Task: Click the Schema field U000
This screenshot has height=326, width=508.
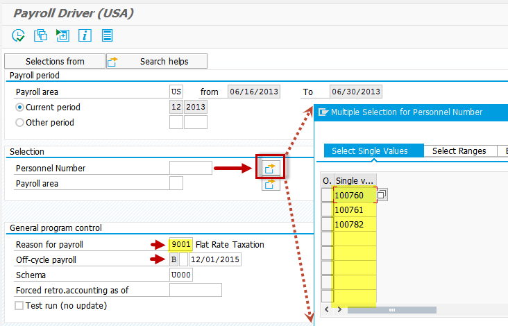Action: point(180,275)
